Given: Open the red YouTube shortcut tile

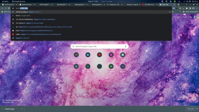Looking at the screenshot, I should coord(99,55).
